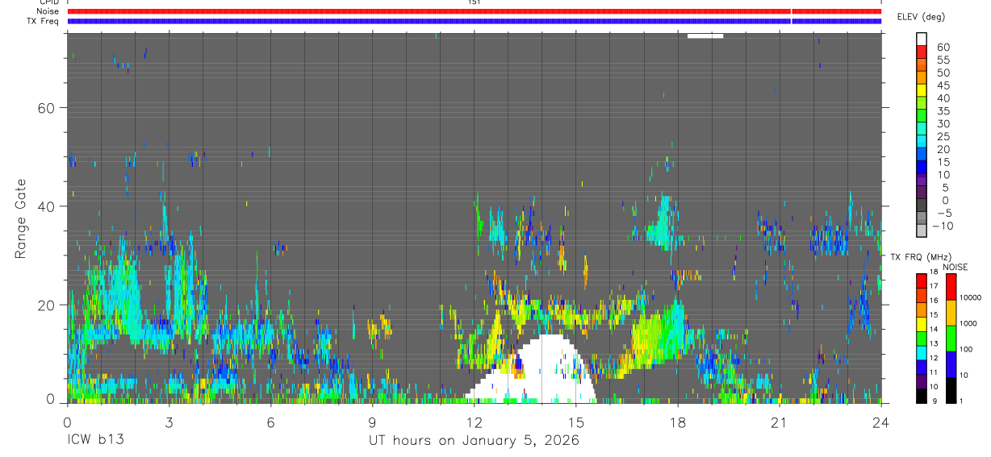Click the '17' label on TX FRQ scale

pos(935,286)
